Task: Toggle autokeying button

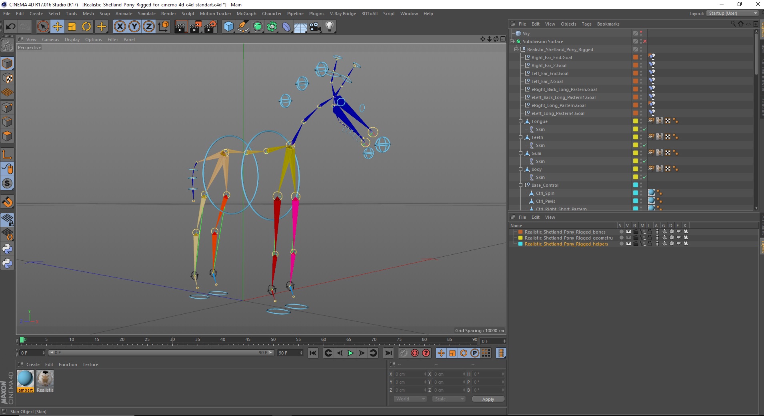Action: 415,353
